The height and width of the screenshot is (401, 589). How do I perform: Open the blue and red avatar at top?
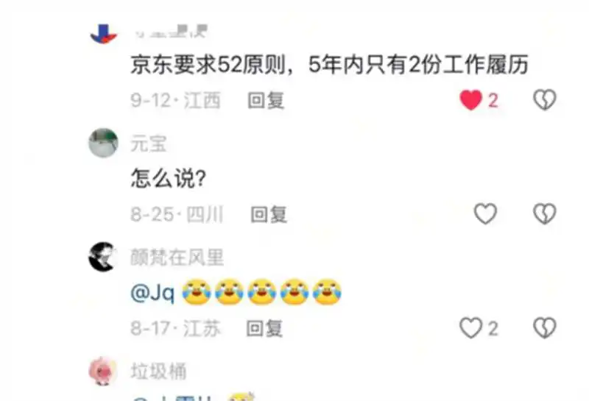(104, 33)
